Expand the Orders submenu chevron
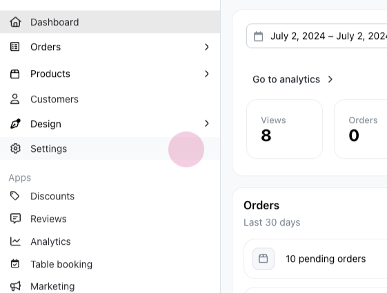Image resolution: width=387 pixels, height=293 pixels. [207, 47]
